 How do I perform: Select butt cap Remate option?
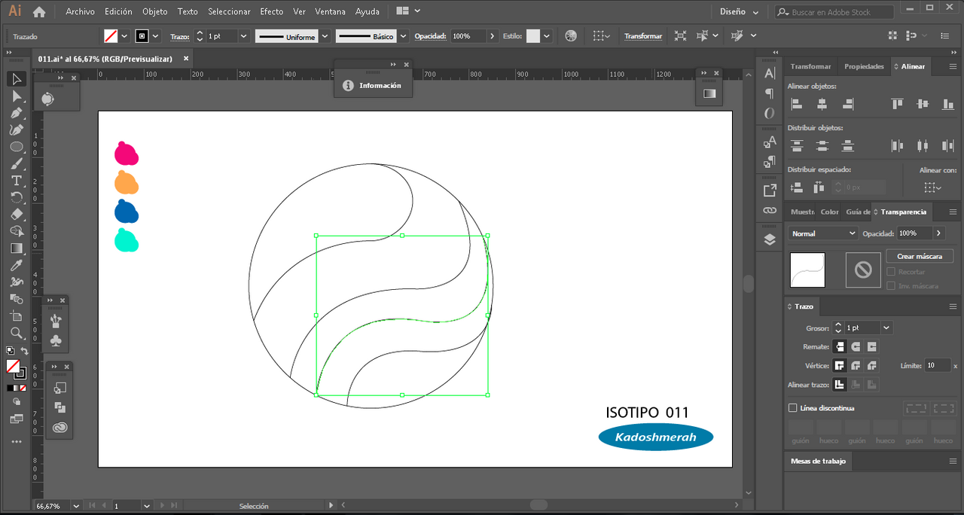(x=839, y=347)
